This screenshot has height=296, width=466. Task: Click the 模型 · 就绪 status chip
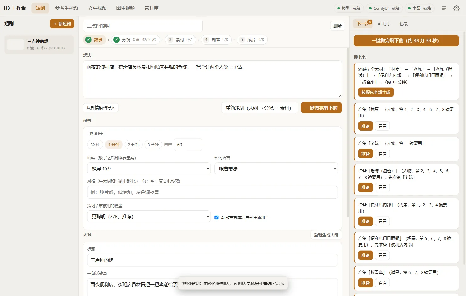click(x=349, y=8)
